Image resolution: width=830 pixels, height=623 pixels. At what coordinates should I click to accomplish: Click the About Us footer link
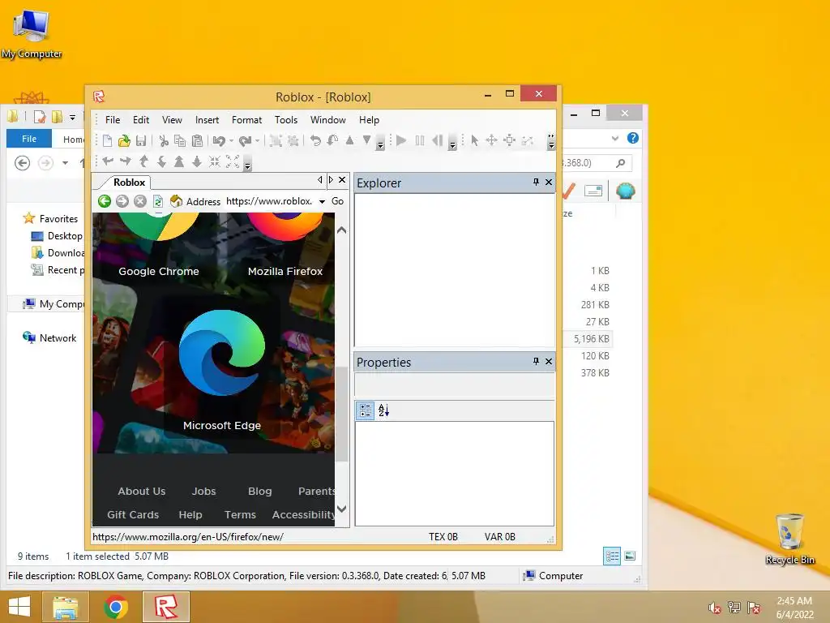141,491
